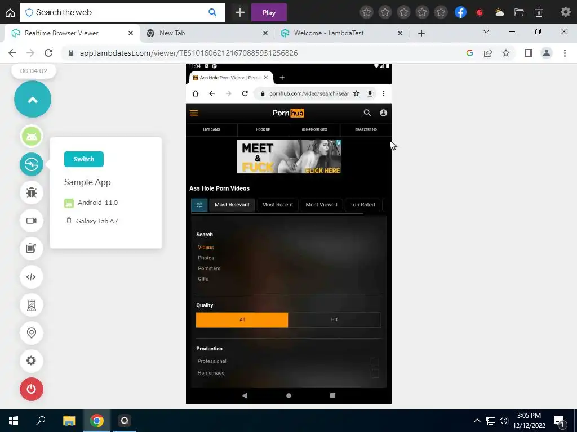Click the Google icon in the Chrome address bar
The height and width of the screenshot is (432, 577).
click(469, 53)
